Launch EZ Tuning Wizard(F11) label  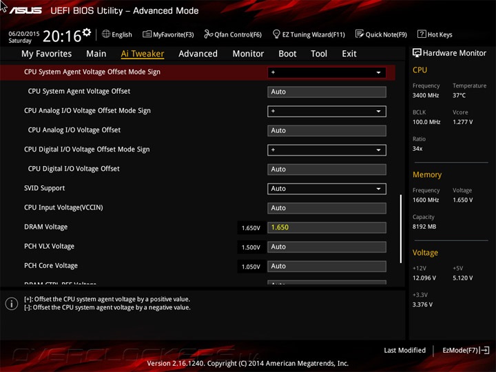[x=313, y=34]
